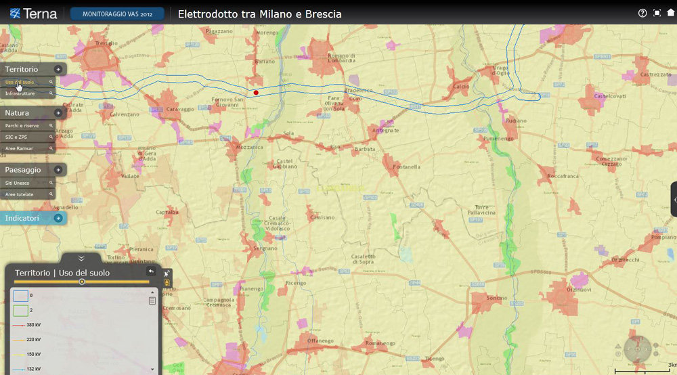The width and height of the screenshot is (677, 375).
Task: Expand the Natura section arrow
Action: tap(58, 113)
